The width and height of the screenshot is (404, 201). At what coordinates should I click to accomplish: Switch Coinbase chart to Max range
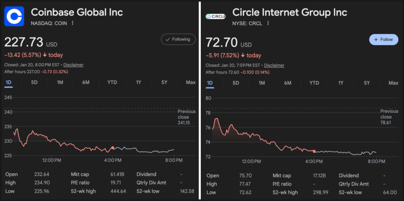click(191, 82)
